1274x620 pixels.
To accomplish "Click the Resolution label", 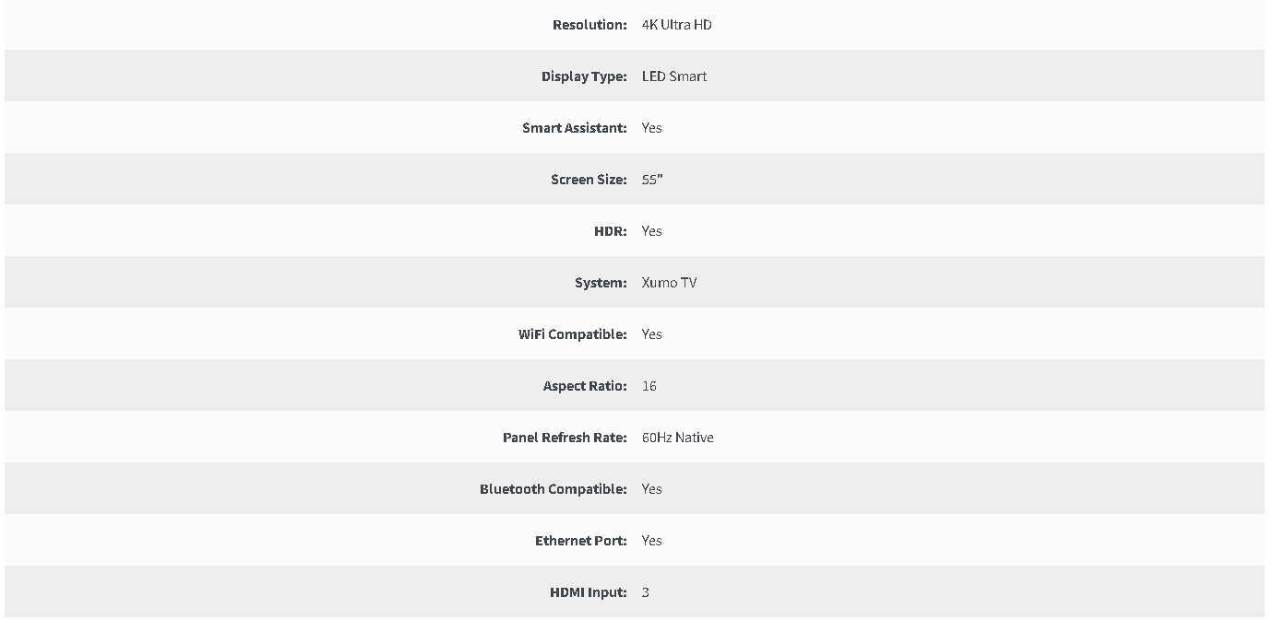I will click(x=589, y=25).
